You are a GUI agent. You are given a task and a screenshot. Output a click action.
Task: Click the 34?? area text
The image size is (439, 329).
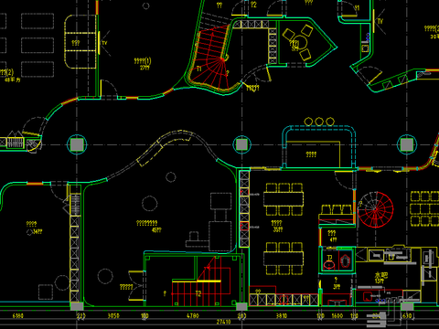click(37, 232)
